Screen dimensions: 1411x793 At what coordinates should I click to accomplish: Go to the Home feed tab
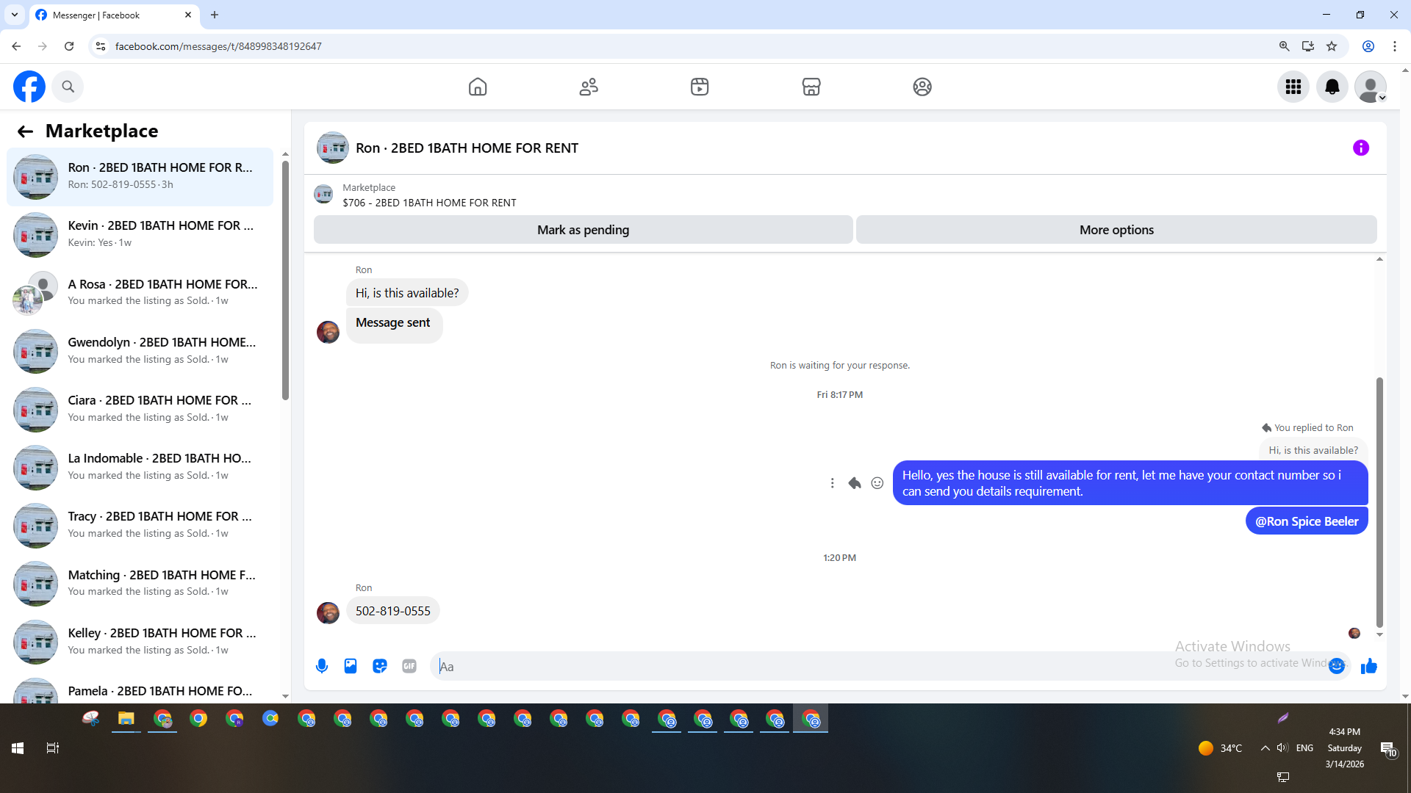point(478,87)
